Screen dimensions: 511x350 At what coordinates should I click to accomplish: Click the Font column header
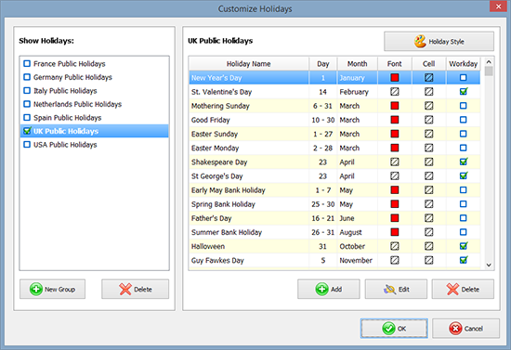[x=395, y=64]
